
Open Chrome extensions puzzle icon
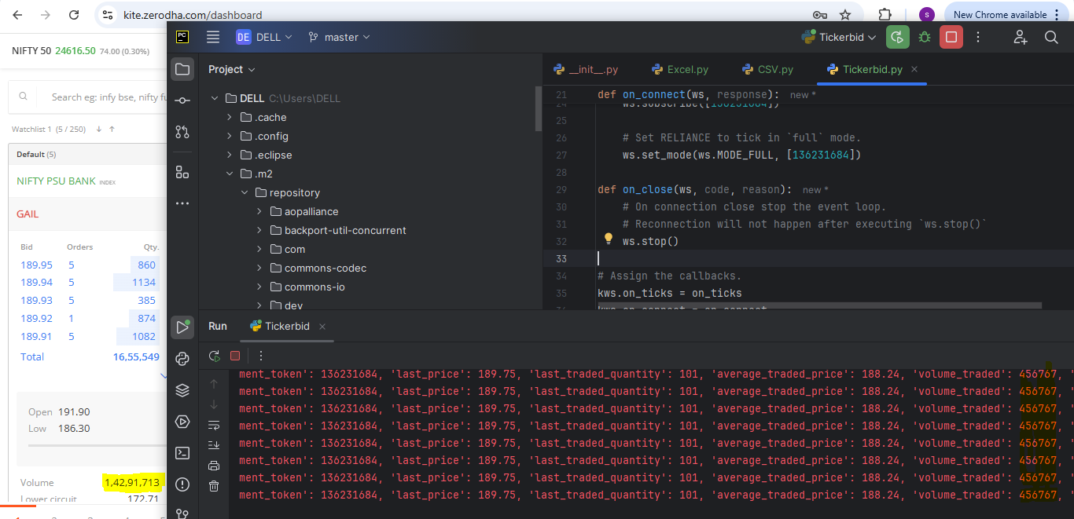(x=885, y=15)
